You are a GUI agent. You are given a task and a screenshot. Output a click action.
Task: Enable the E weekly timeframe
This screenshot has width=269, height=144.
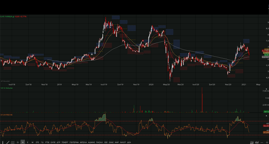(28, 142)
